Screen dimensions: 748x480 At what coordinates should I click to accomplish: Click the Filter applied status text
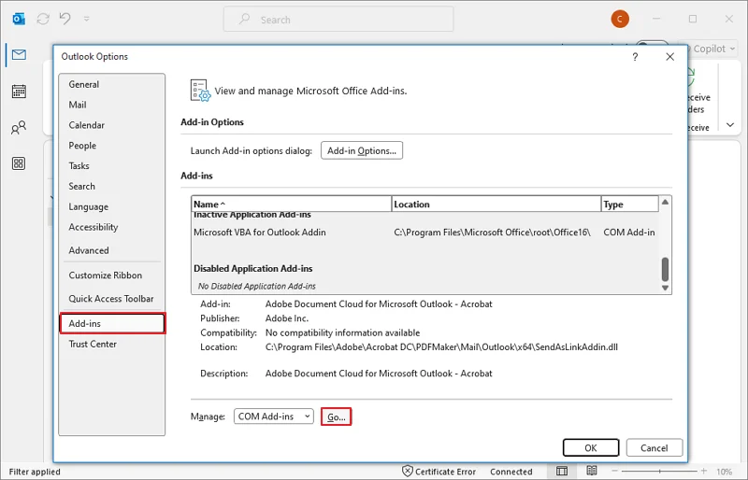(x=35, y=472)
